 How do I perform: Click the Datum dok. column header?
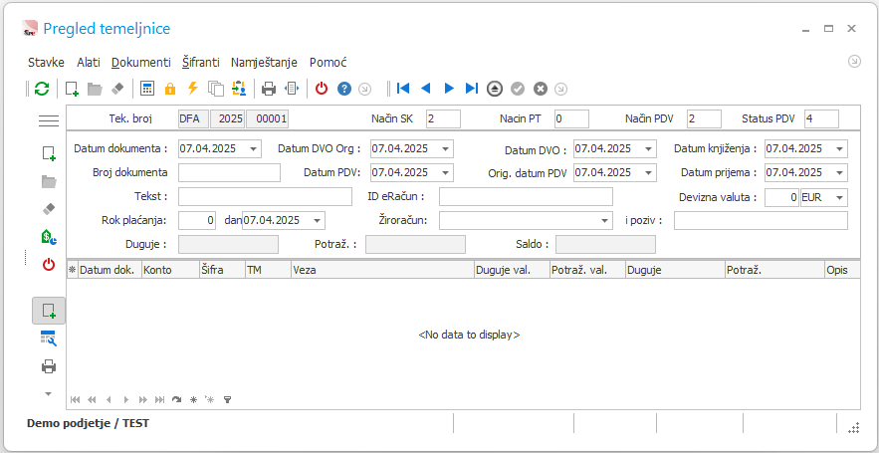[x=110, y=270]
